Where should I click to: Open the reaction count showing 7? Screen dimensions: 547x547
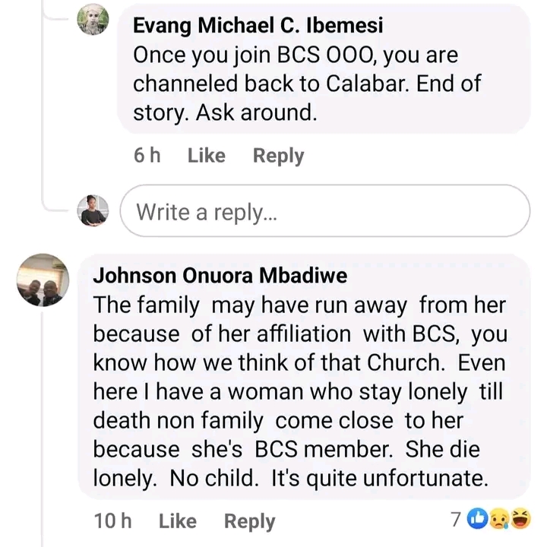(455, 520)
